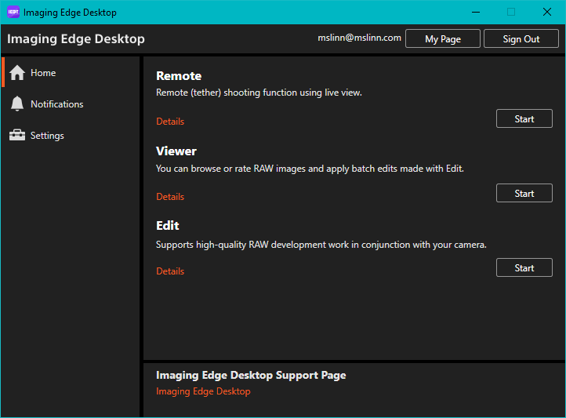Start the Edit RAW development app
566x418 pixels.
coord(524,268)
